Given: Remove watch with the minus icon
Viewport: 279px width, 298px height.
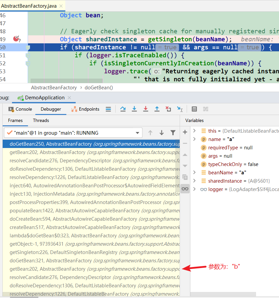Looking at the screenshot, I should 185,143.
